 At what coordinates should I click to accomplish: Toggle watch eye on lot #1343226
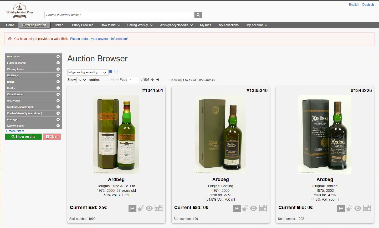point(358,209)
